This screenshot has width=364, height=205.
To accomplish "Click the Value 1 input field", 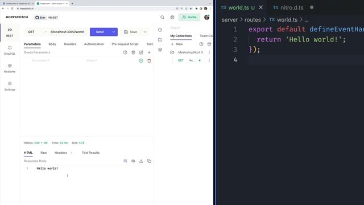I will coord(110,61).
